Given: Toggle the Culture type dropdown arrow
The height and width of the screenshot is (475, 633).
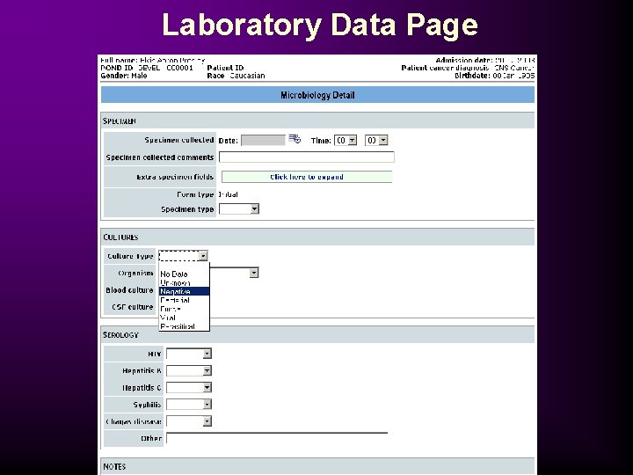Looking at the screenshot, I should [203, 256].
